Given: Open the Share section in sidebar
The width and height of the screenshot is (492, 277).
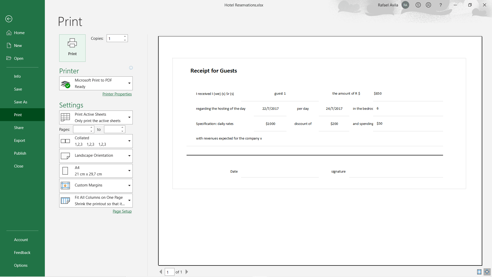Looking at the screenshot, I should pyautogui.click(x=19, y=127).
